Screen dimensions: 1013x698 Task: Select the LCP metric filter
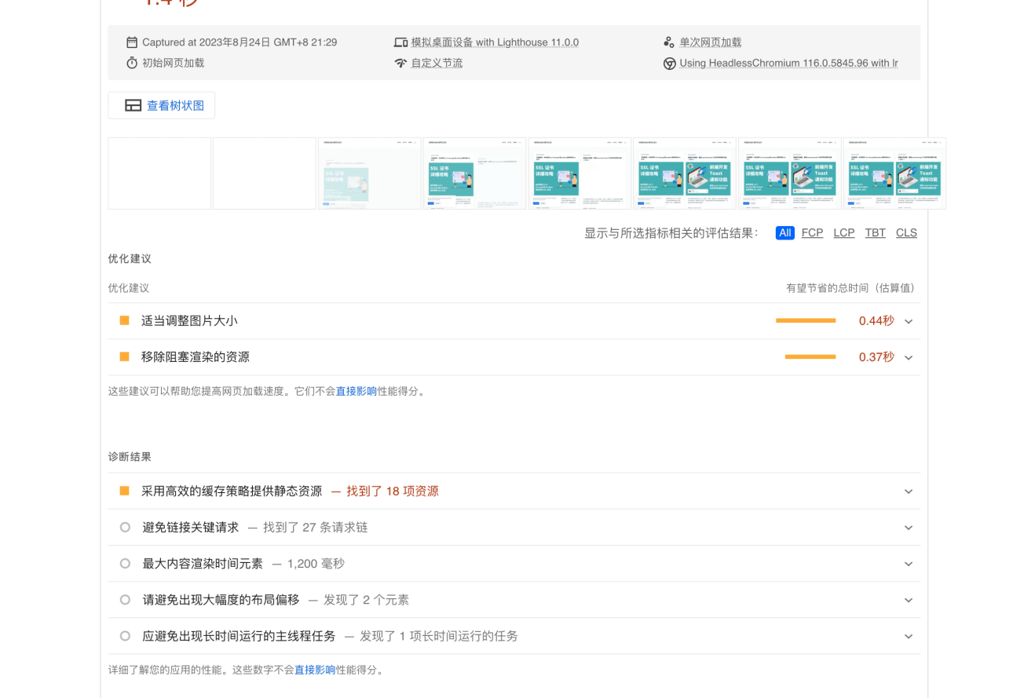click(843, 232)
